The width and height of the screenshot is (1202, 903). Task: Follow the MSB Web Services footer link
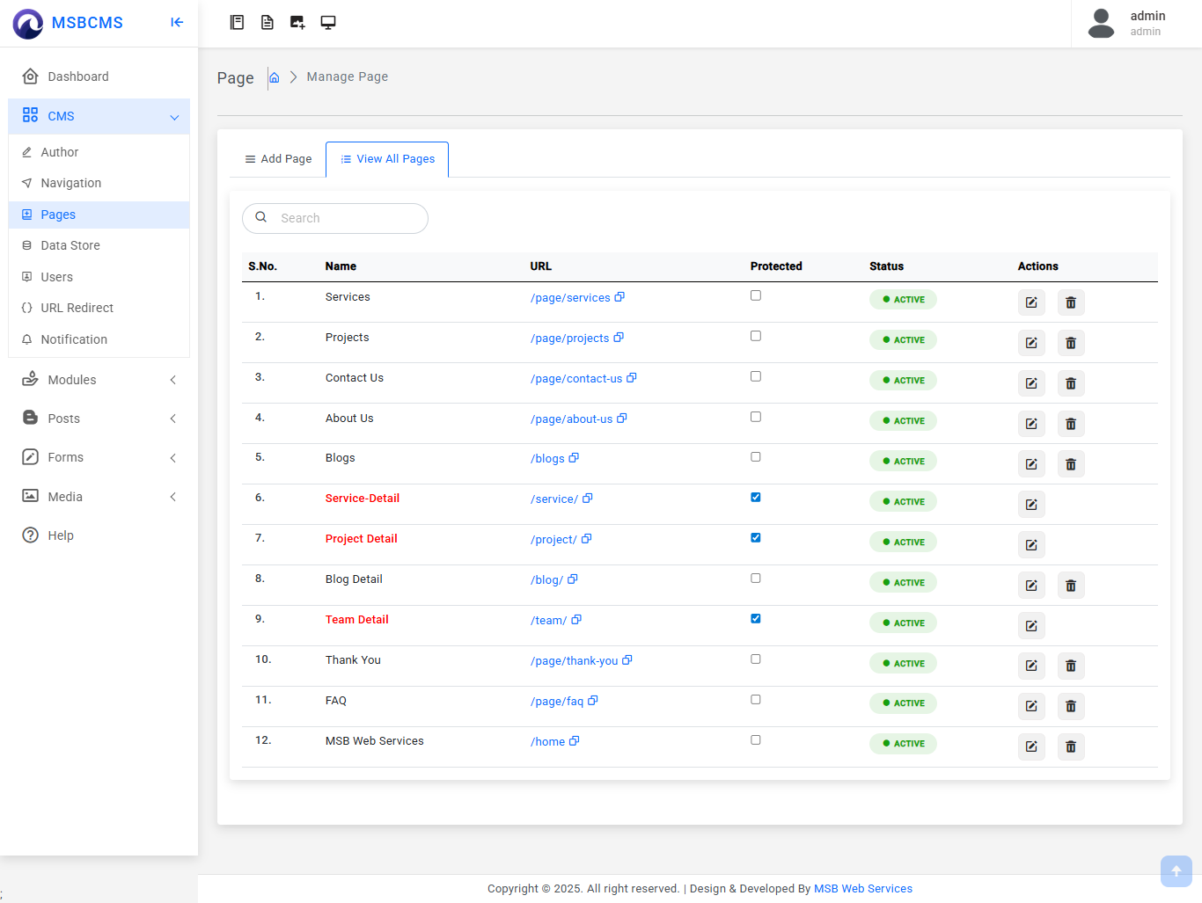(x=862, y=889)
